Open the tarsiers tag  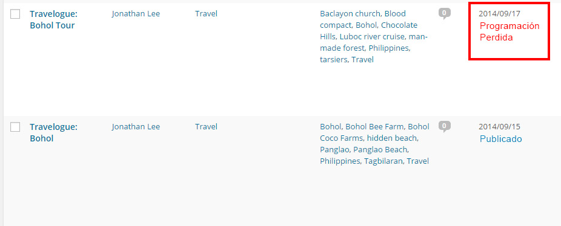(x=333, y=60)
